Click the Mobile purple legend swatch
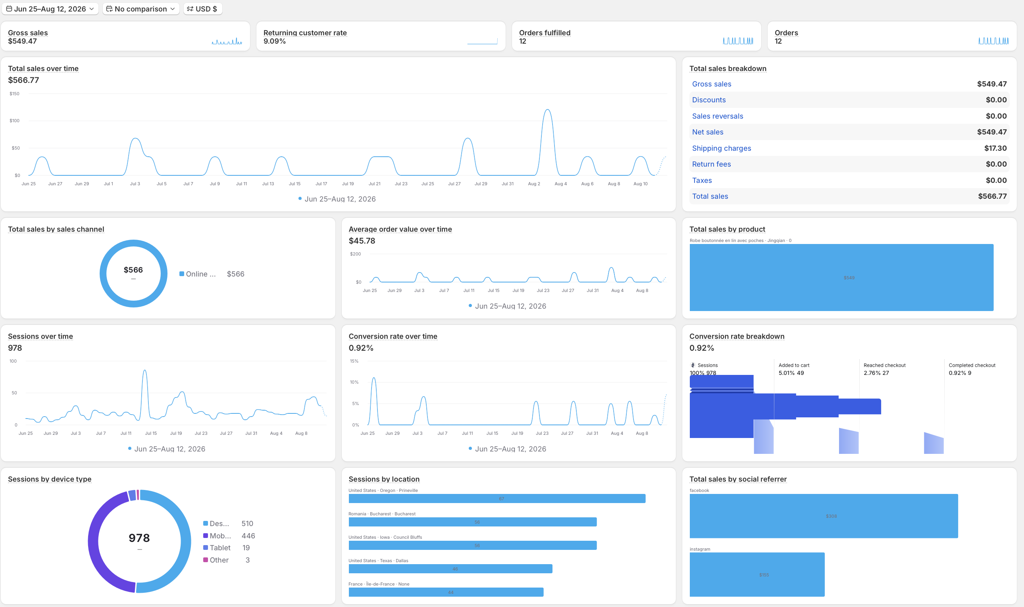Viewport: 1024px width, 607px height. [x=205, y=536]
